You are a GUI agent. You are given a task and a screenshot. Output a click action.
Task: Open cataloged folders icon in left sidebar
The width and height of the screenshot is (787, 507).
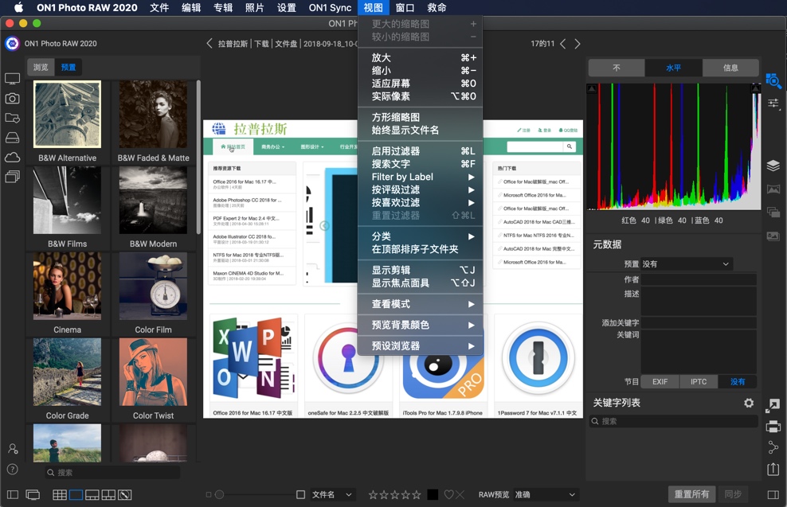[12, 118]
